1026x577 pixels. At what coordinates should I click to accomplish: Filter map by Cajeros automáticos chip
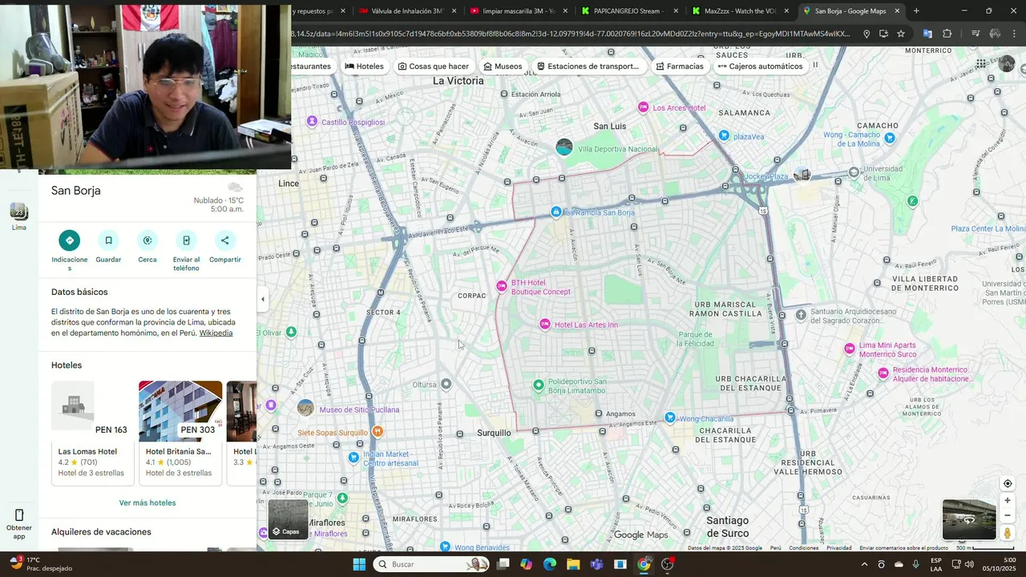760,67
